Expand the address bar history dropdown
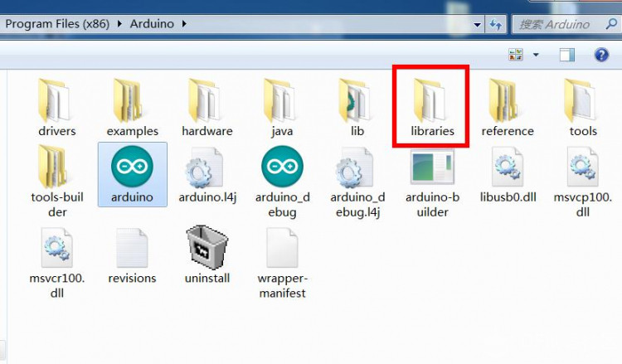This screenshot has height=364, width=622. (x=478, y=25)
